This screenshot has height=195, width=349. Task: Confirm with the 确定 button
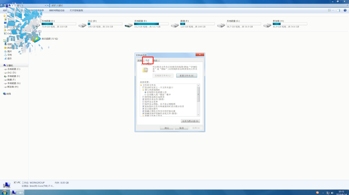tap(167, 128)
